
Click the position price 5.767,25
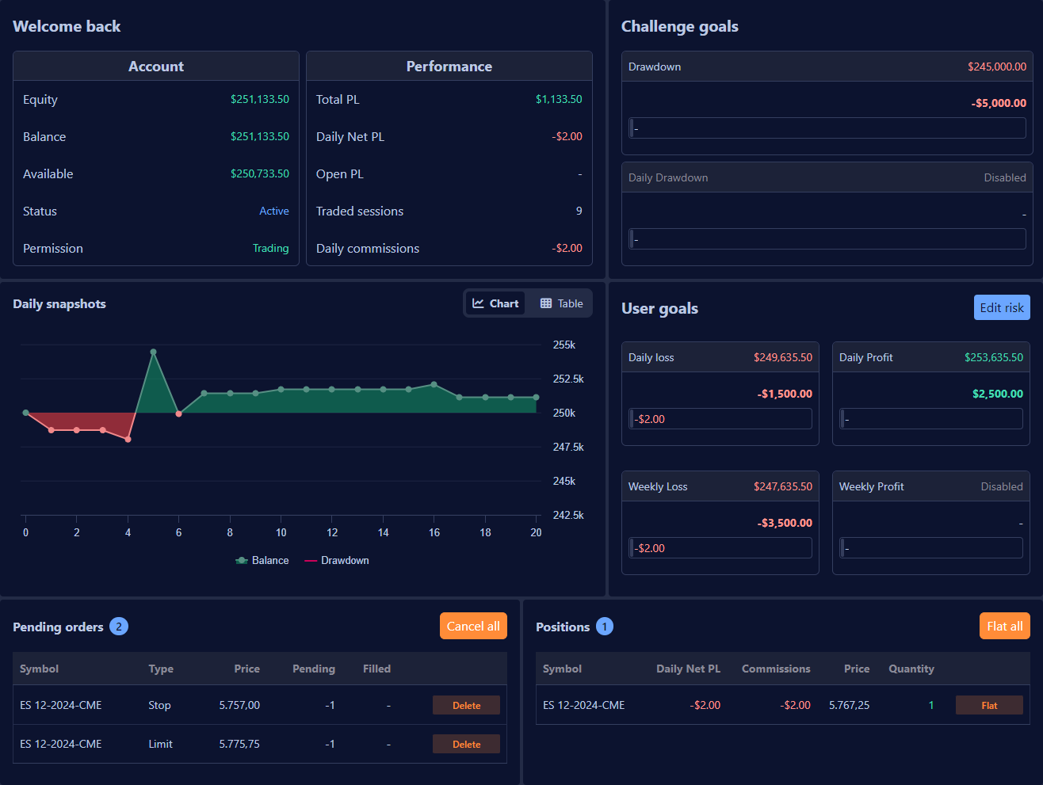pyautogui.click(x=849, y=705)
